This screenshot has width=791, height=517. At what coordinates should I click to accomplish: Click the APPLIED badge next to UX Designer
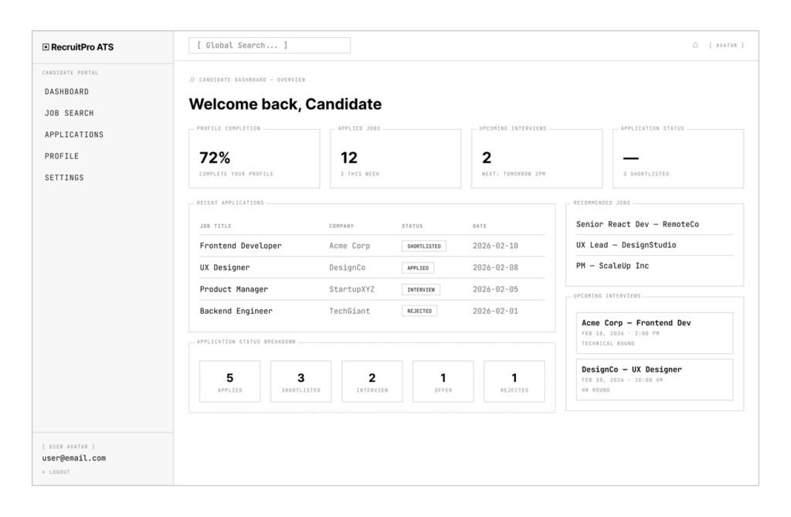[418, 267]
